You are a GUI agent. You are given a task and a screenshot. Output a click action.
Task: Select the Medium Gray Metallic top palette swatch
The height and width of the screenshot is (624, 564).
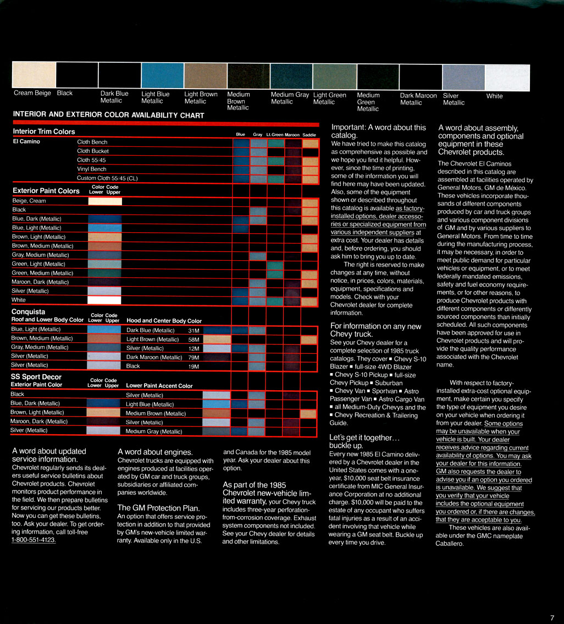point(291,76)
